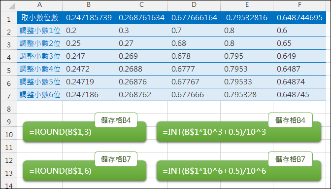Select row 1 header
This screenshot has height=189, width=331.
9,18
